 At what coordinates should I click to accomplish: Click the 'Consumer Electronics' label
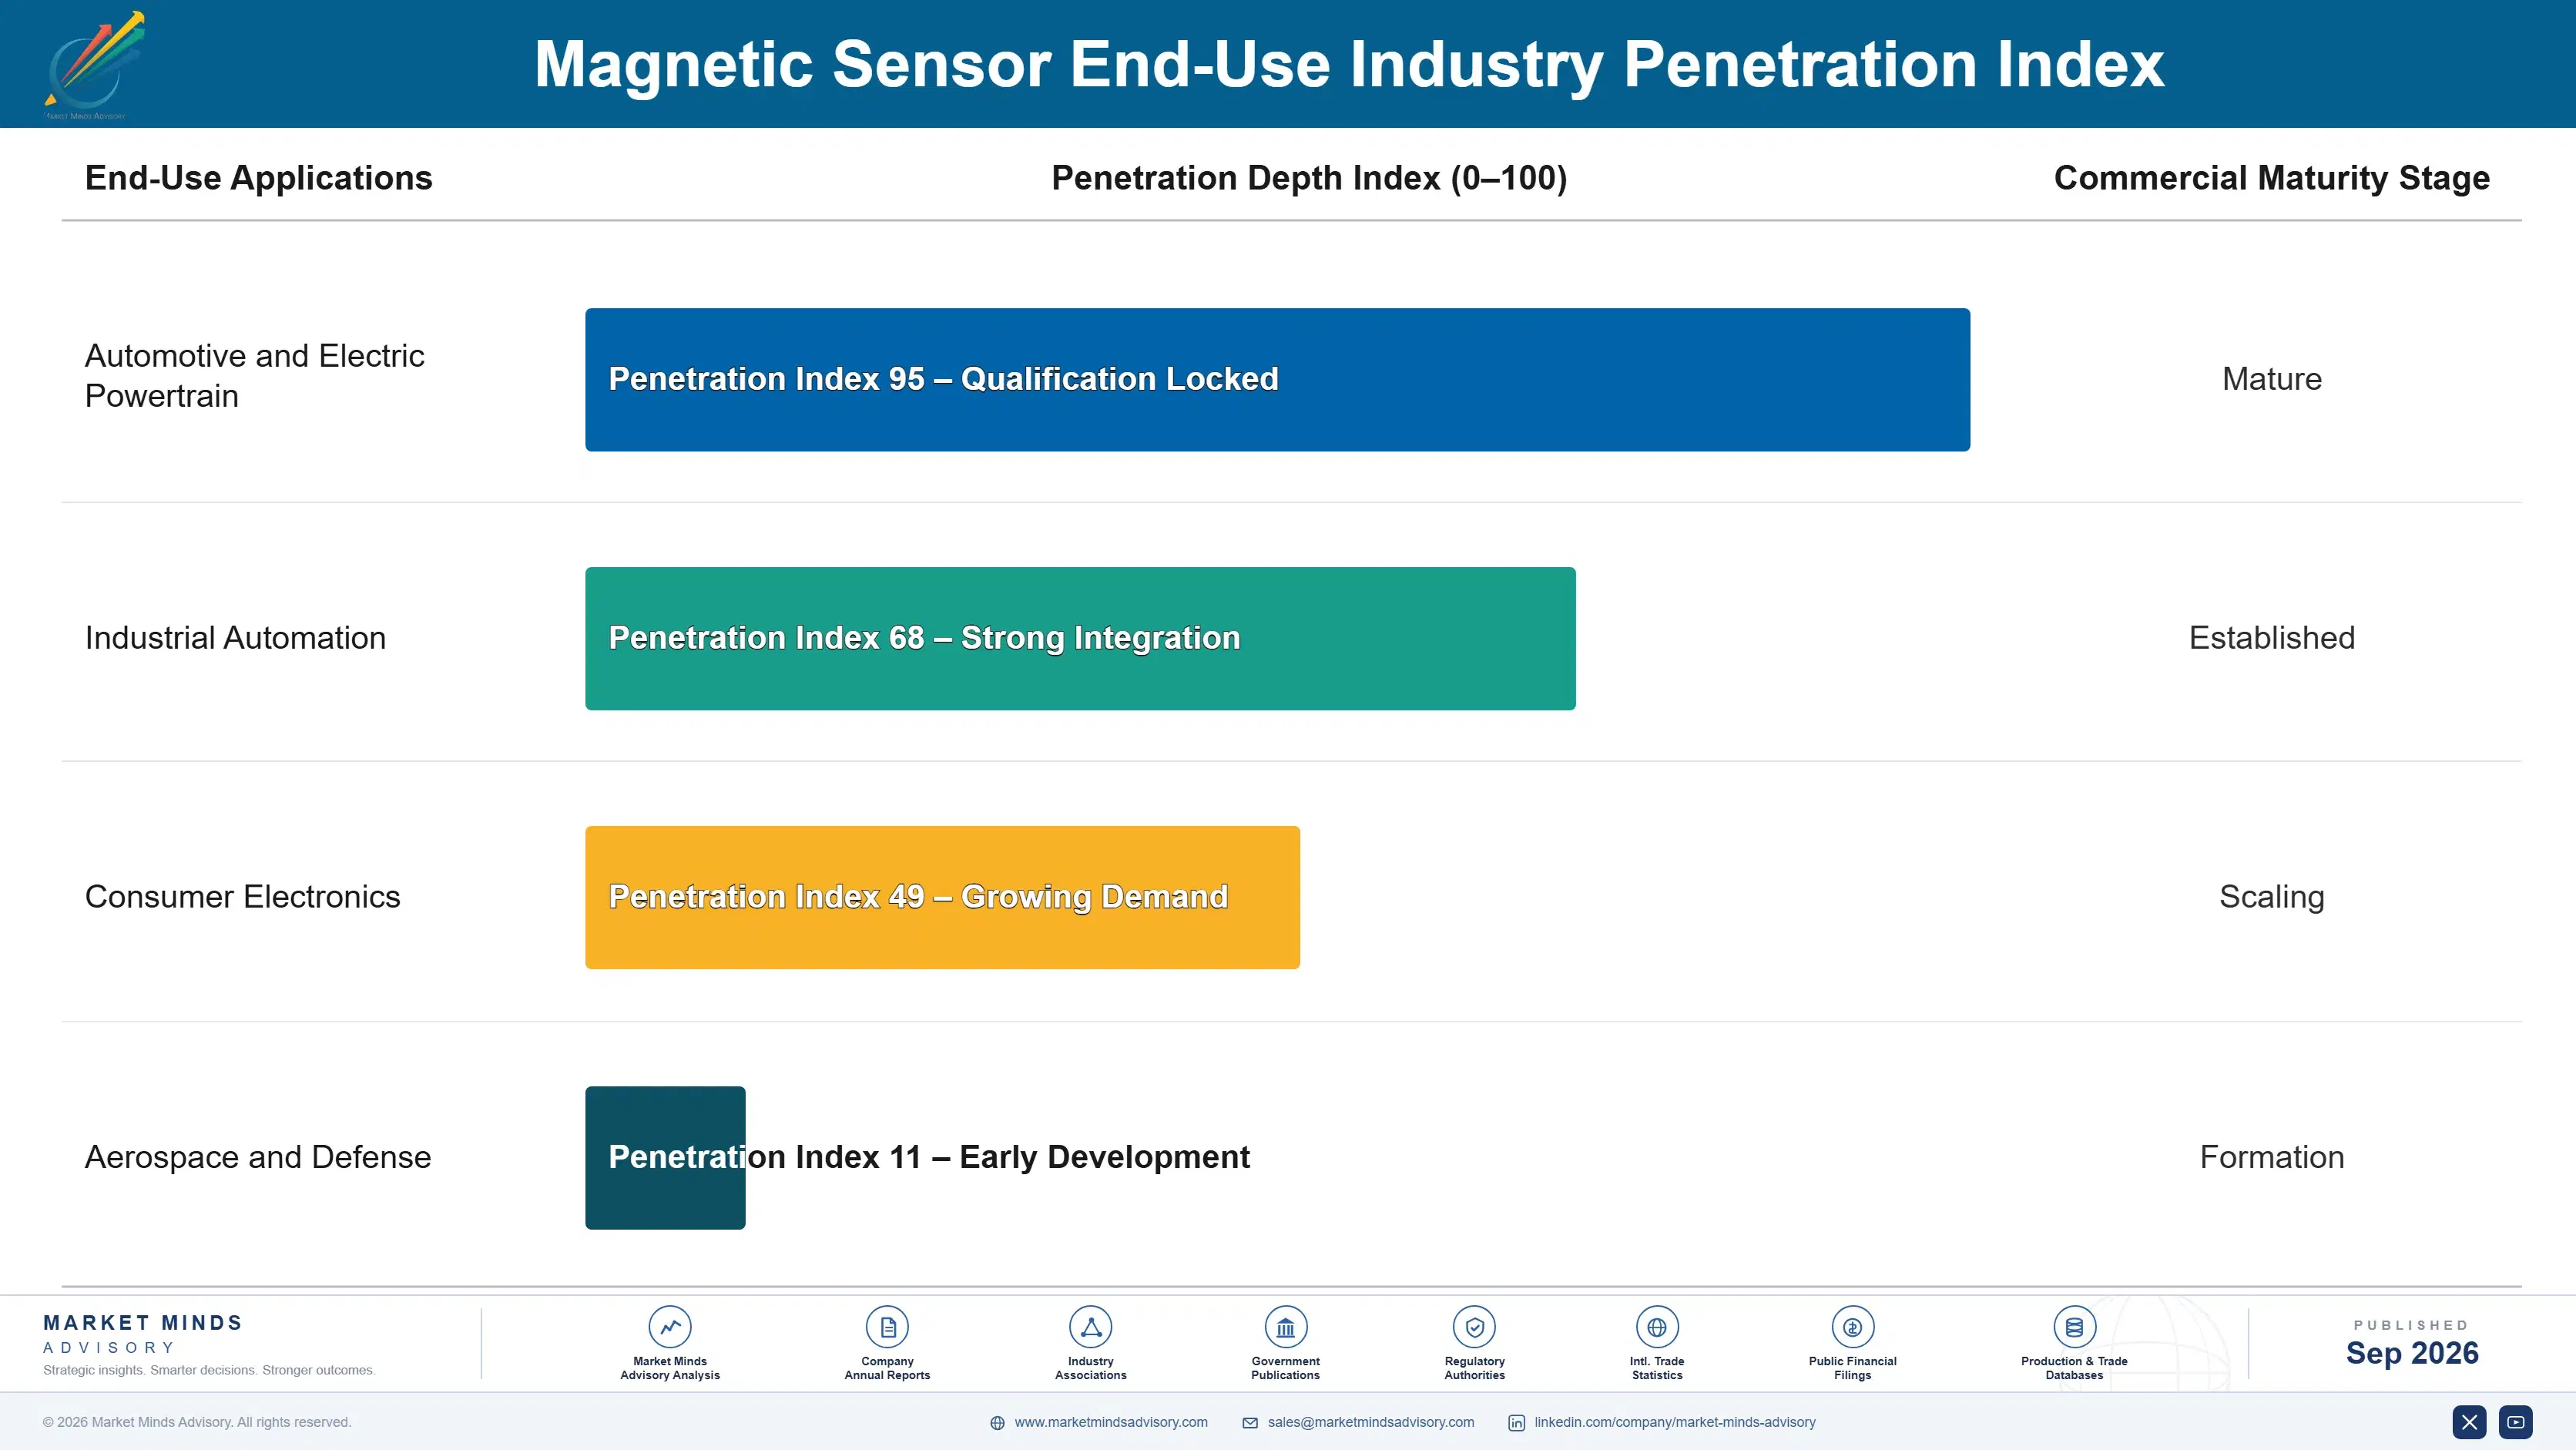(242, 897)
